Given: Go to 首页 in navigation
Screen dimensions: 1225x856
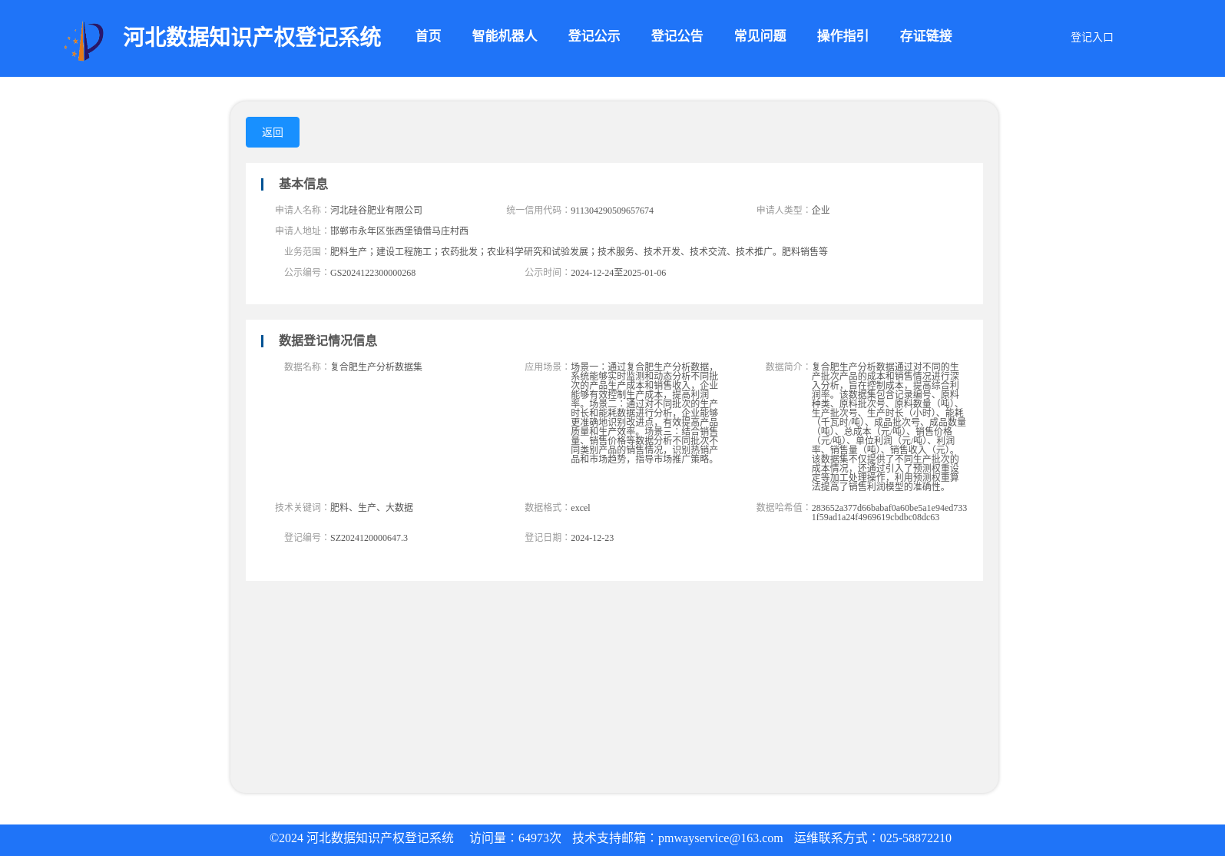Looking at the screenshot, I should tap(429, 36).
